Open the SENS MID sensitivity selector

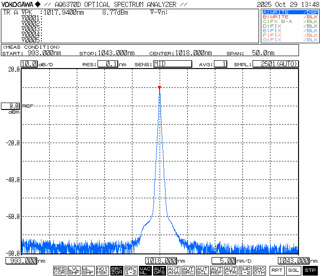(x=172, y=64)
